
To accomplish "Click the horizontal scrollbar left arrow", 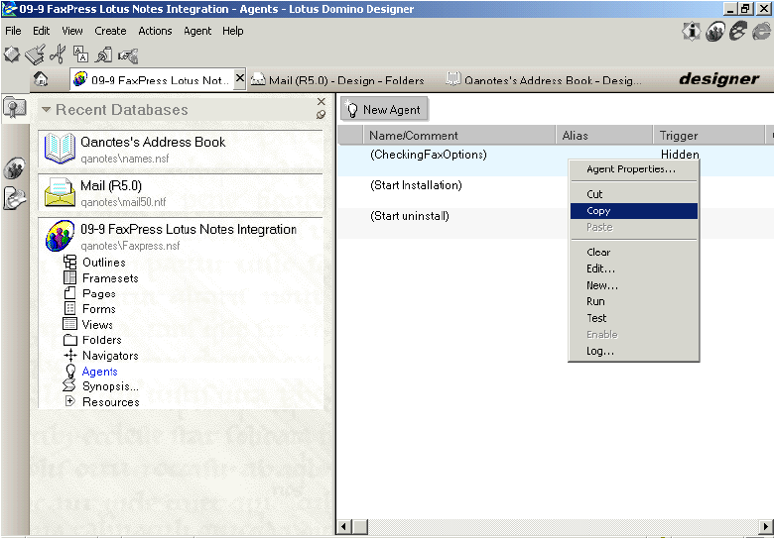I will pyautogui.click(x=345, y=526).
